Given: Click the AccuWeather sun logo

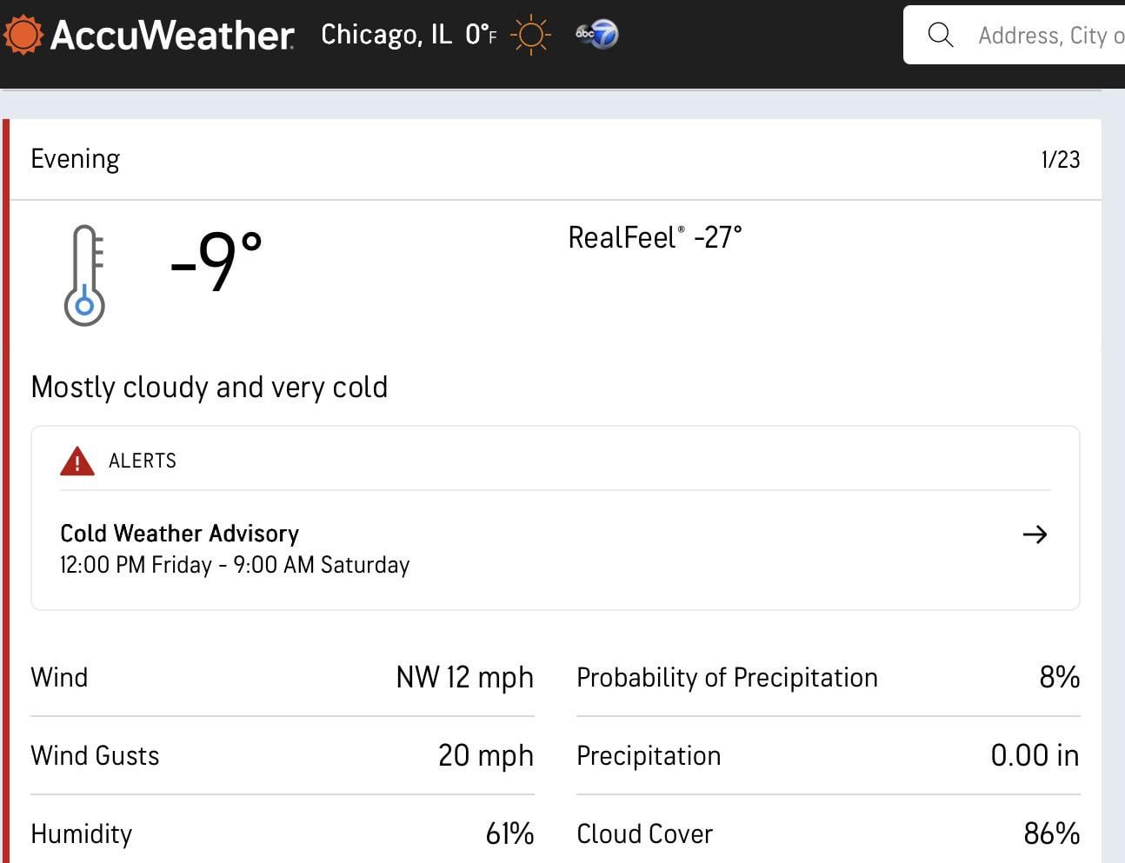Looking at the screenshot, I should point(24,35).
